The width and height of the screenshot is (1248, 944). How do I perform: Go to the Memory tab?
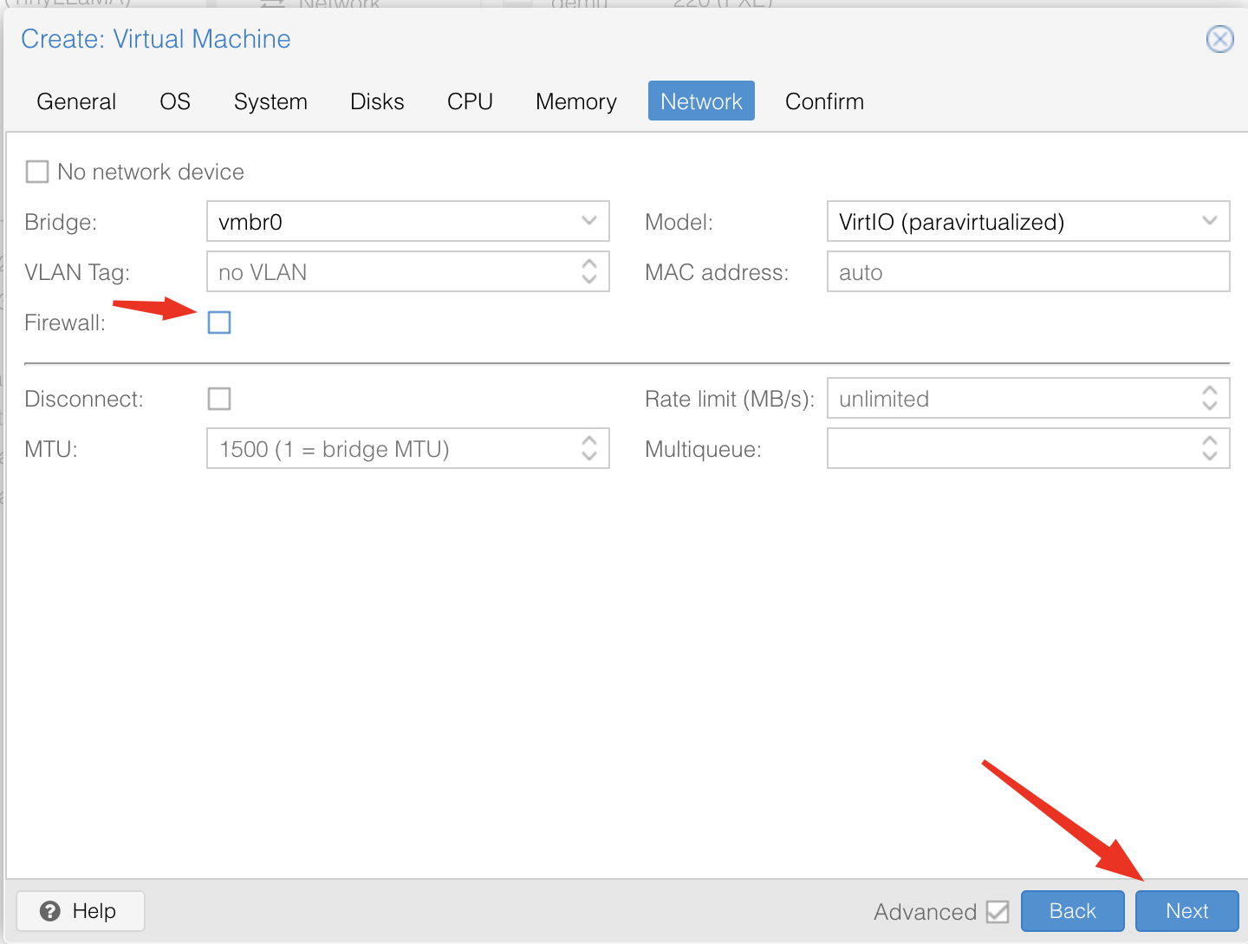pyautogui.click(x=575, y=101)
